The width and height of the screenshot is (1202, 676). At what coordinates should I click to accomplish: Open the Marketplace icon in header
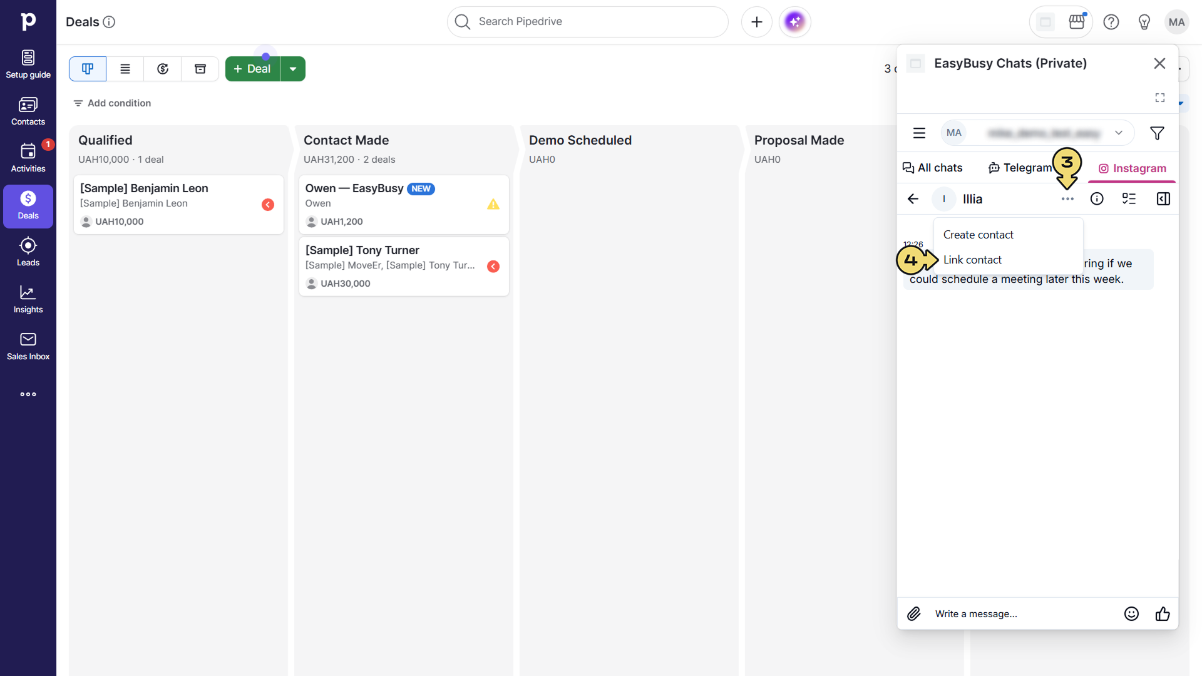pyautogui.click(x=1077, y=22)
